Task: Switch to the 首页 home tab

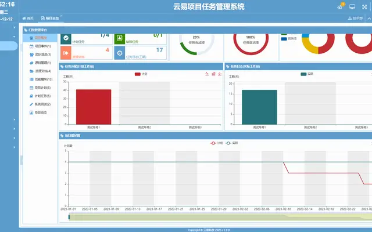Action: coord(28,18)
